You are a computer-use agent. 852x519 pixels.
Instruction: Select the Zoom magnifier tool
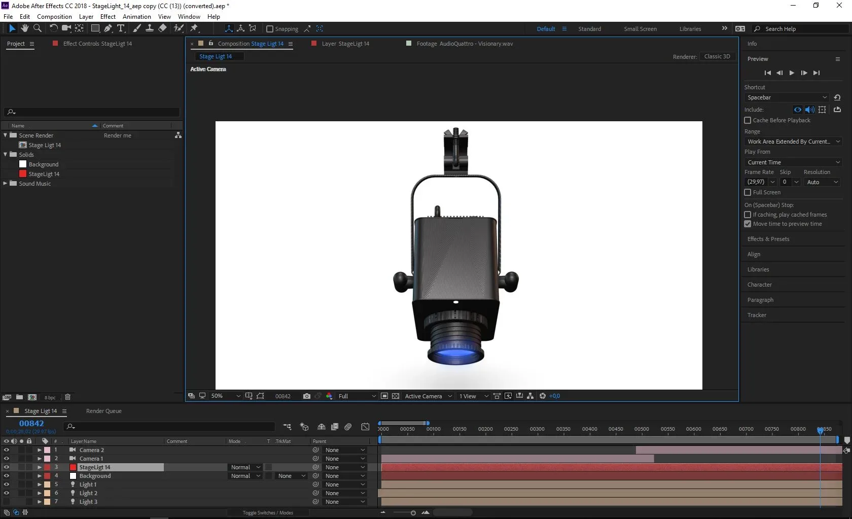(37, 28)
